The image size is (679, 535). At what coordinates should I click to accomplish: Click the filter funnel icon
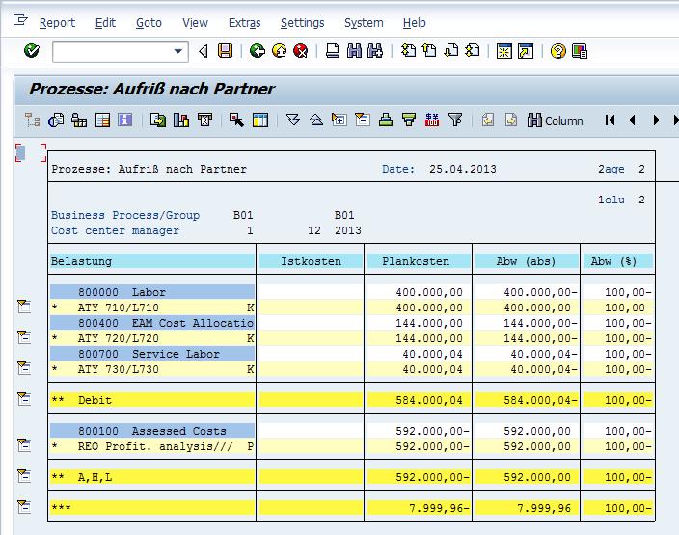tap(455, 120)
